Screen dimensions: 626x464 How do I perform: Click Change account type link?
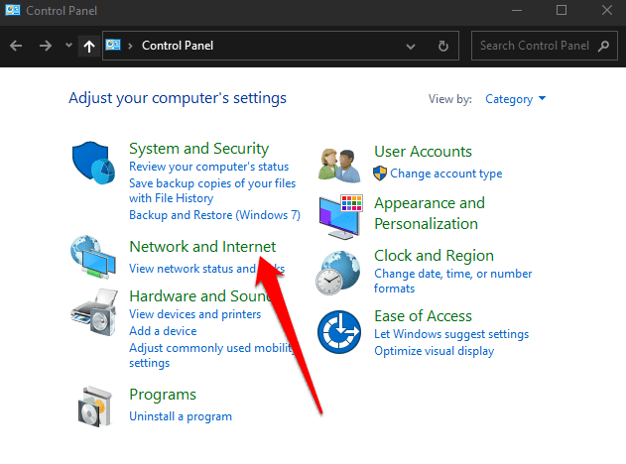(x=445, y=174)
